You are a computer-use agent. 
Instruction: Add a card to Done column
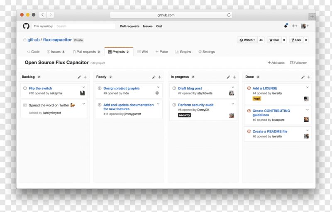tap(309, 77)
